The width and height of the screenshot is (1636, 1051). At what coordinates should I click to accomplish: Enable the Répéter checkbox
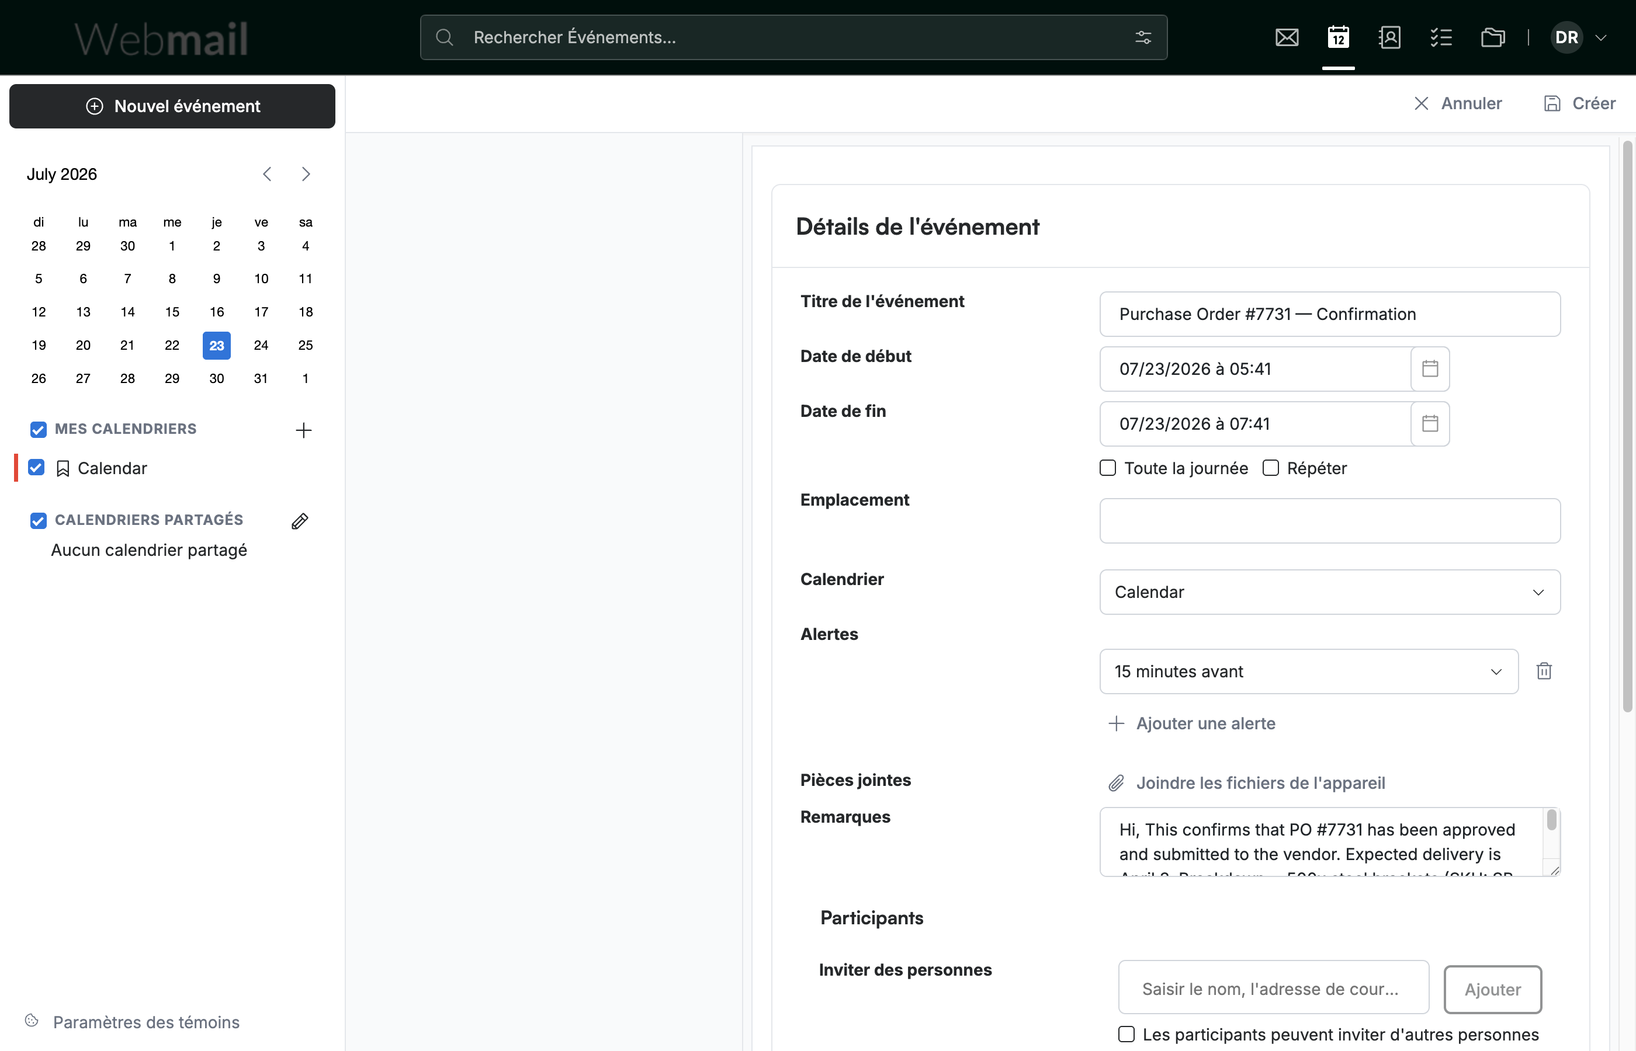pyautogui.click(x=1270, y=468)
